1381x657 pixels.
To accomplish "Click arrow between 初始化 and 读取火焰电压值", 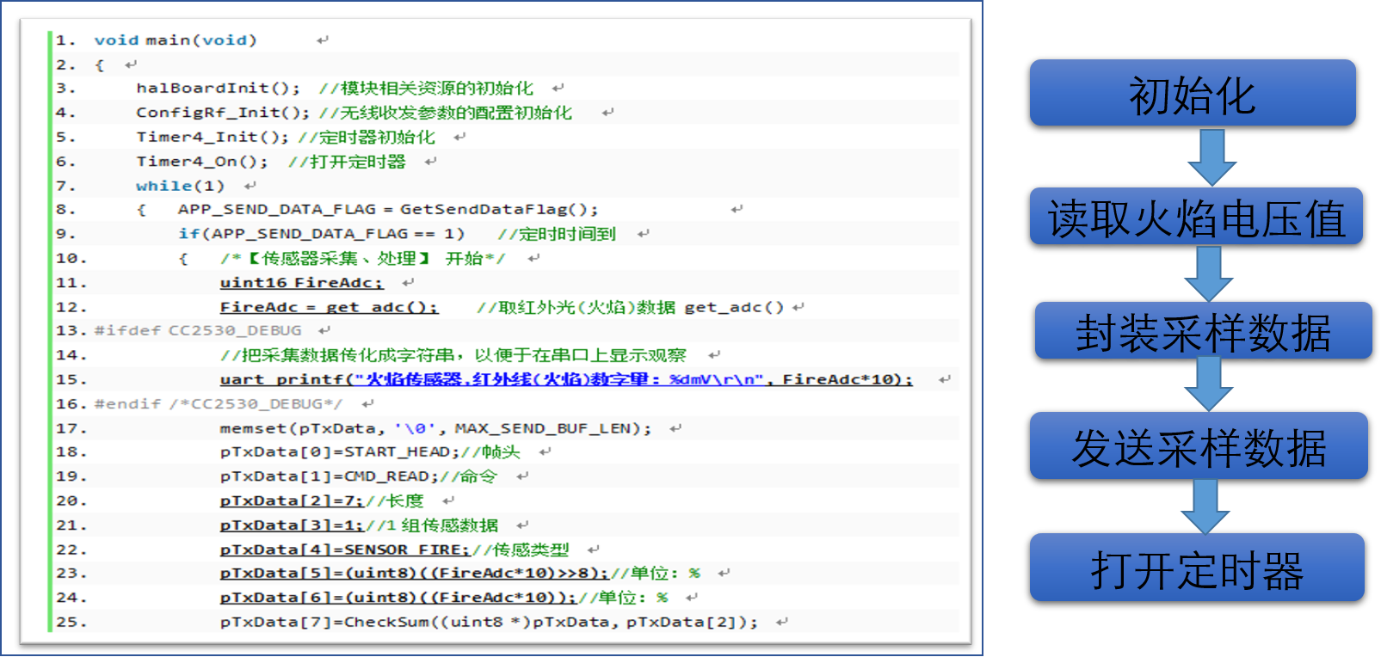I will (x=1211, y=157).
